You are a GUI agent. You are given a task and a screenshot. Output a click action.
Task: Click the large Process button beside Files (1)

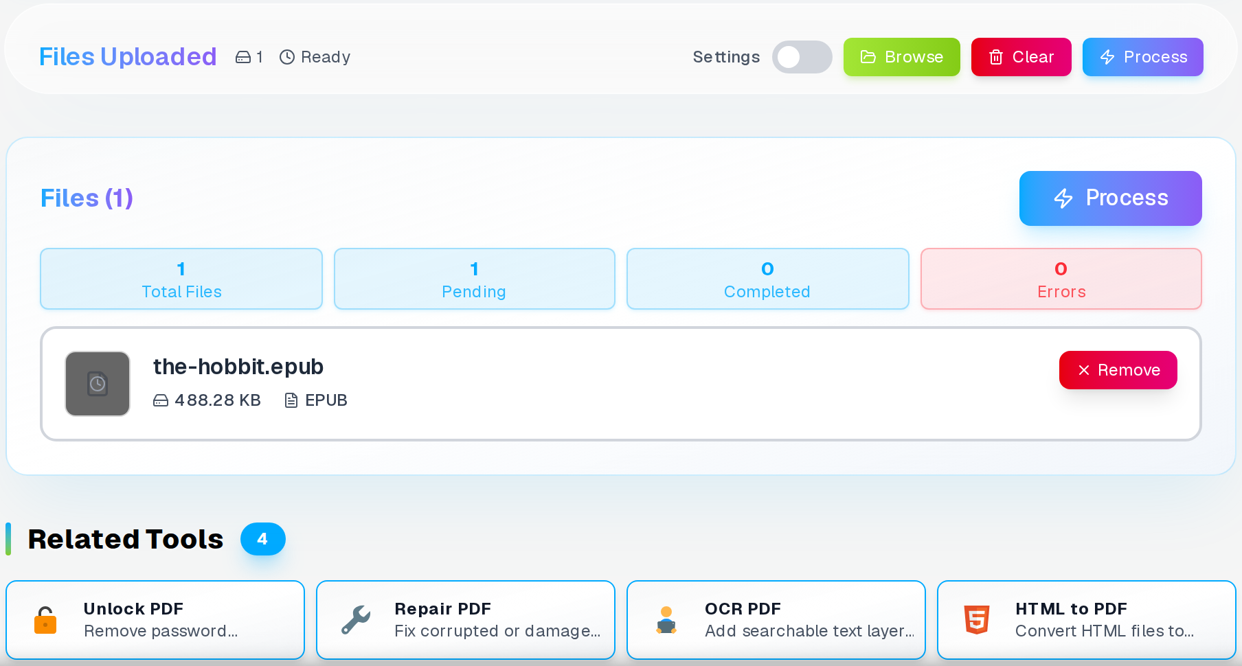1110,198
